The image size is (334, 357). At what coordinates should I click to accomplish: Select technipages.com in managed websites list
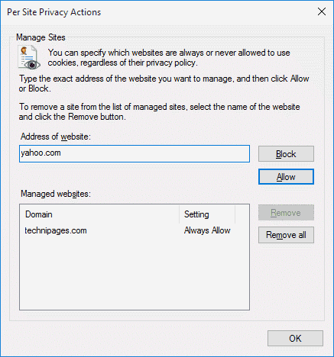(x=56, y=230)
